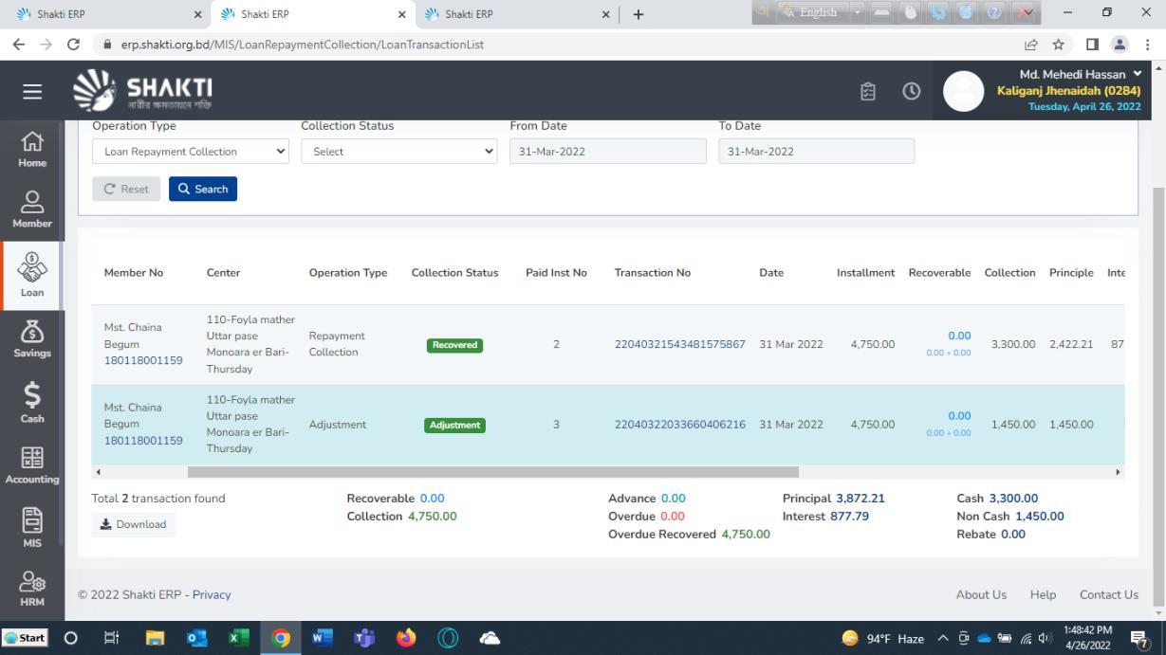Click the clipboard checklist icon in the header
1166x655 pixels.
point(868,91)
